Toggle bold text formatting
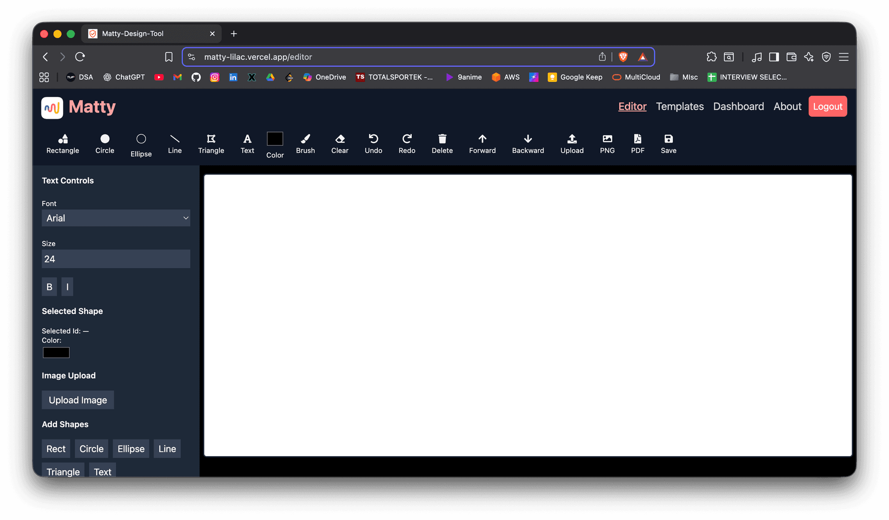 [x=49, y=287]
